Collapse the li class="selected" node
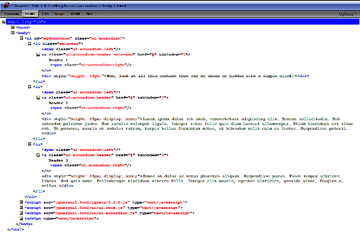The height and width of the screenshot is (237, 360). tap(29, 44)
